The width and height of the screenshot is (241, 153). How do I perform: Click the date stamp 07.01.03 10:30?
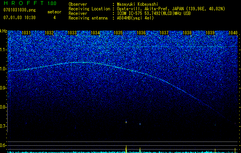20,18
